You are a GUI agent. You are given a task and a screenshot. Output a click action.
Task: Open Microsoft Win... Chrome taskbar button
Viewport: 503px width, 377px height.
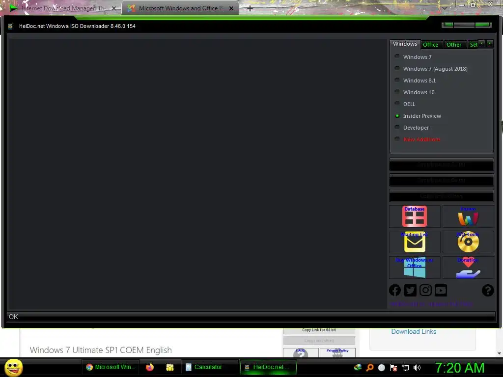(x=111, y=367)
